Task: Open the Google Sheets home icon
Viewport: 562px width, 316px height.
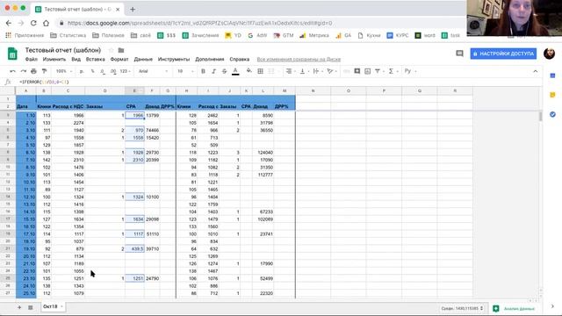Action: click(12, 54)
